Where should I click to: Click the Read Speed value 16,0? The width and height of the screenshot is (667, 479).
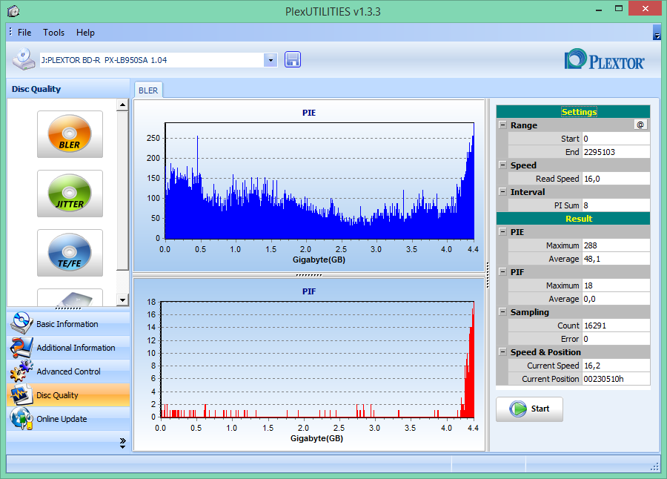pyautogui.click(x=616, y=179)
